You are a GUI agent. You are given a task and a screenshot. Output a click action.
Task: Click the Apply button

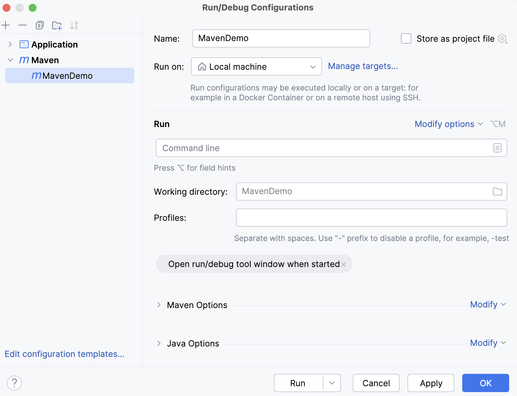431,383
